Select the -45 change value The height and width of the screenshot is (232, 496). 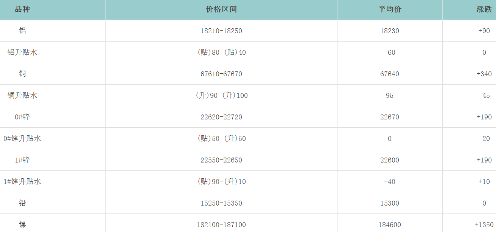tap(484, 96)
